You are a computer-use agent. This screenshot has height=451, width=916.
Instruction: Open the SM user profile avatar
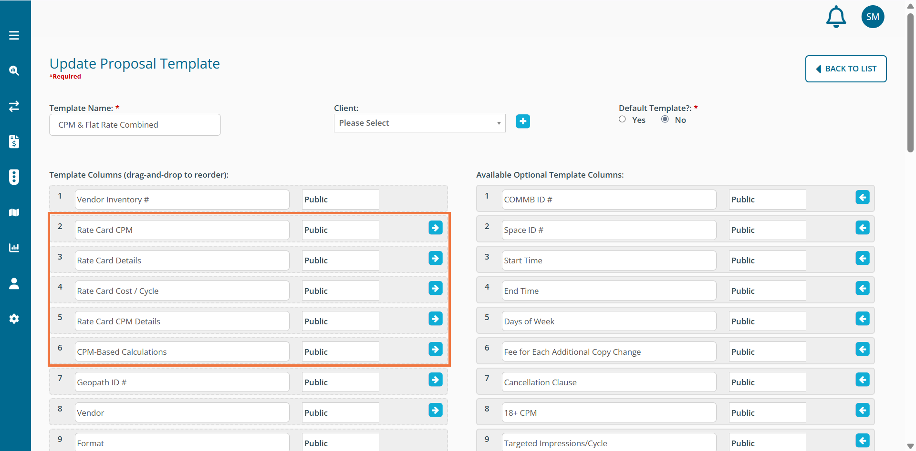pos(873,17)
